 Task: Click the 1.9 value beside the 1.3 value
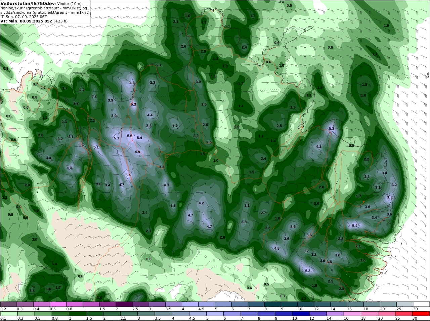point(314,286)
